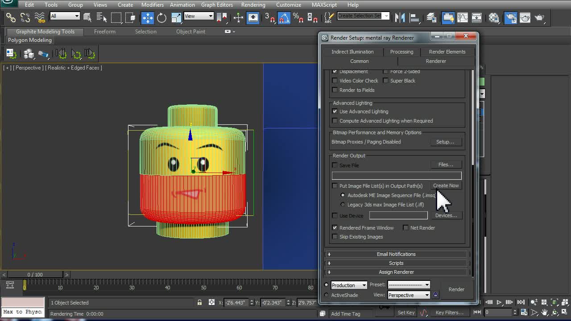Image resolution: width=571 pixels, height=321 pixels.
Task: Activate the Select Object tool
Action: pos(87,18)
